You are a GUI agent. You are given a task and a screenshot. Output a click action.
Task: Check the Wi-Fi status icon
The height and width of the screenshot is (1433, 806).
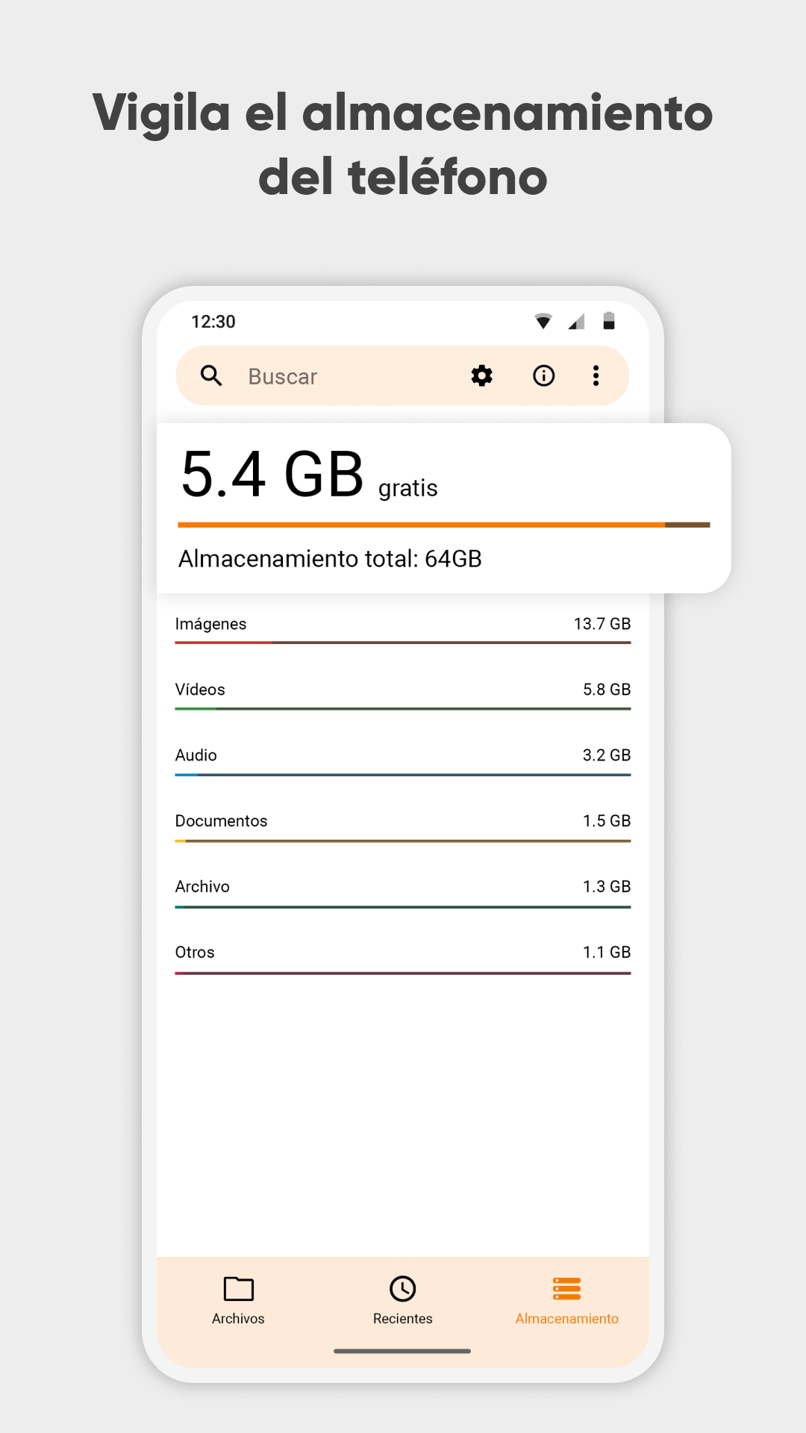pyautogui.click(x=543, y=321)
